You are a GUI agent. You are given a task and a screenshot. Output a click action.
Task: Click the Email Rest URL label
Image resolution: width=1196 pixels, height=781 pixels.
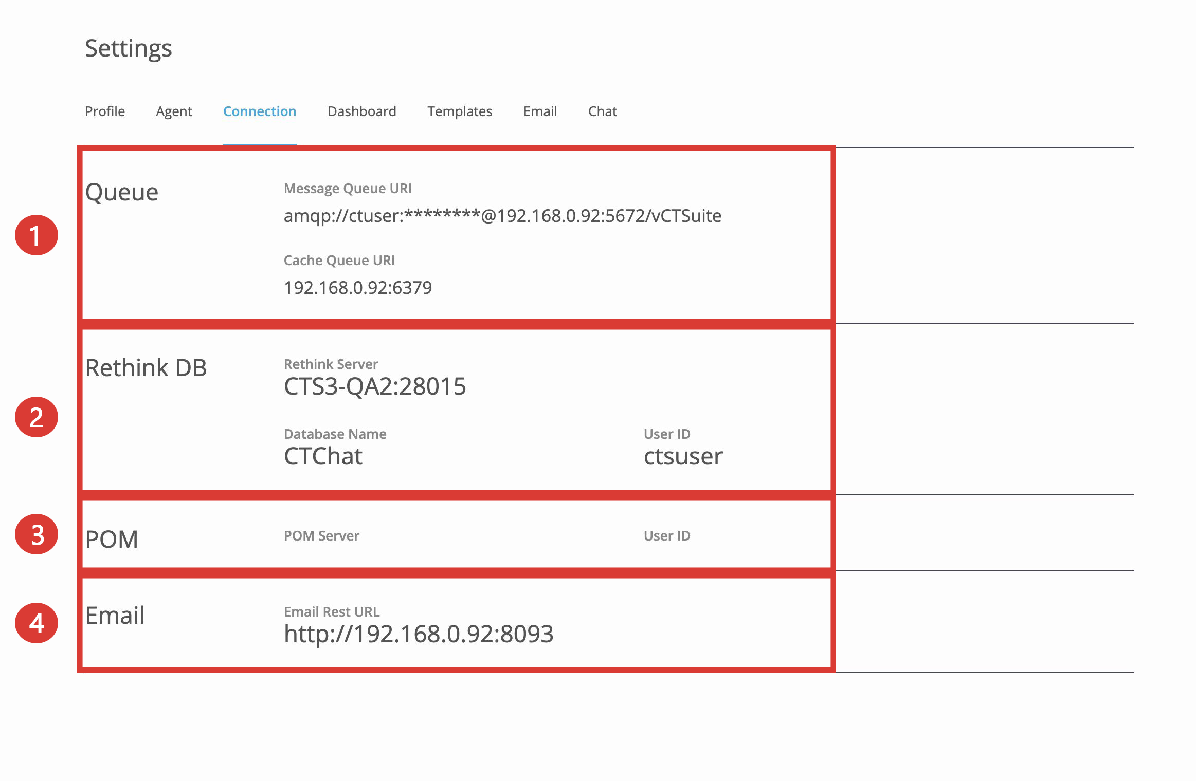pos(332,612)
